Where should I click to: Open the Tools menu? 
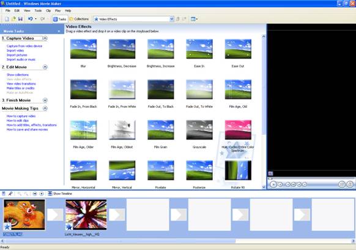(38, 10)
